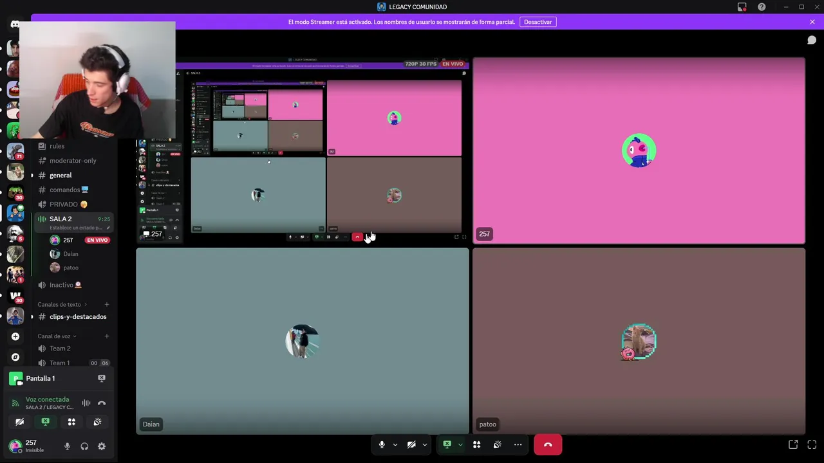824x463 pixels.
Task: Open the Discord help icon
Action: pyautogui.click(x=762, y=7)
